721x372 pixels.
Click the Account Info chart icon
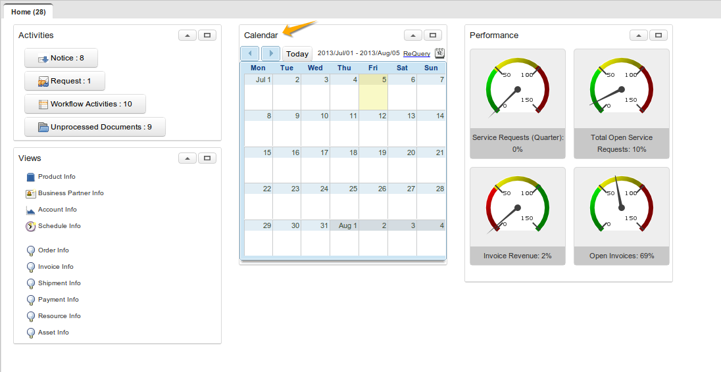point(31,210)
